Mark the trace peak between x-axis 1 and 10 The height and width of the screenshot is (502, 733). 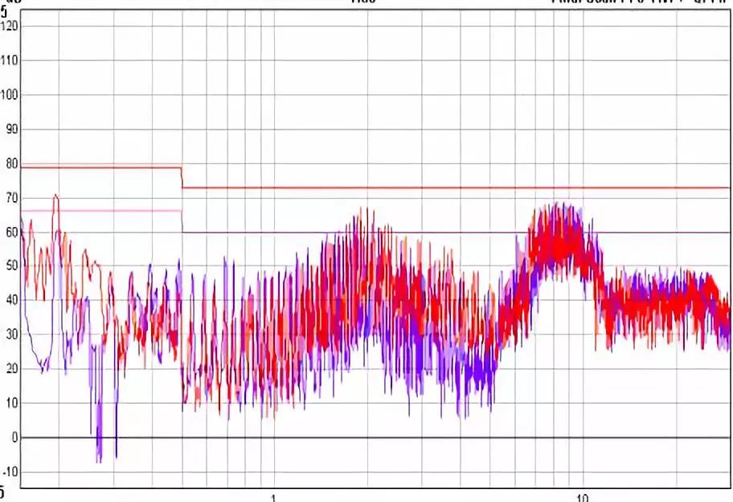(363, 211)
